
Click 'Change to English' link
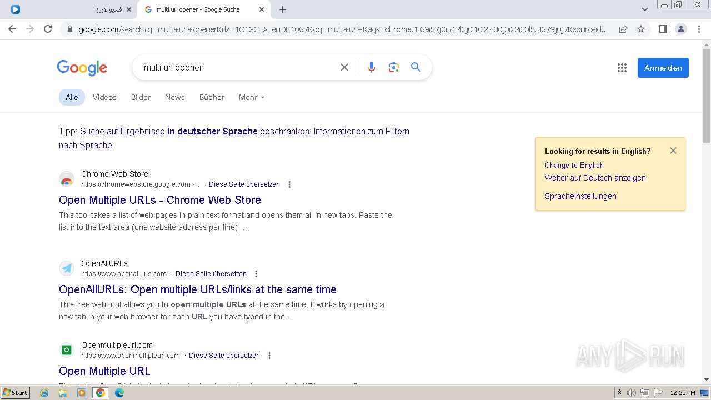coord(574,165)
